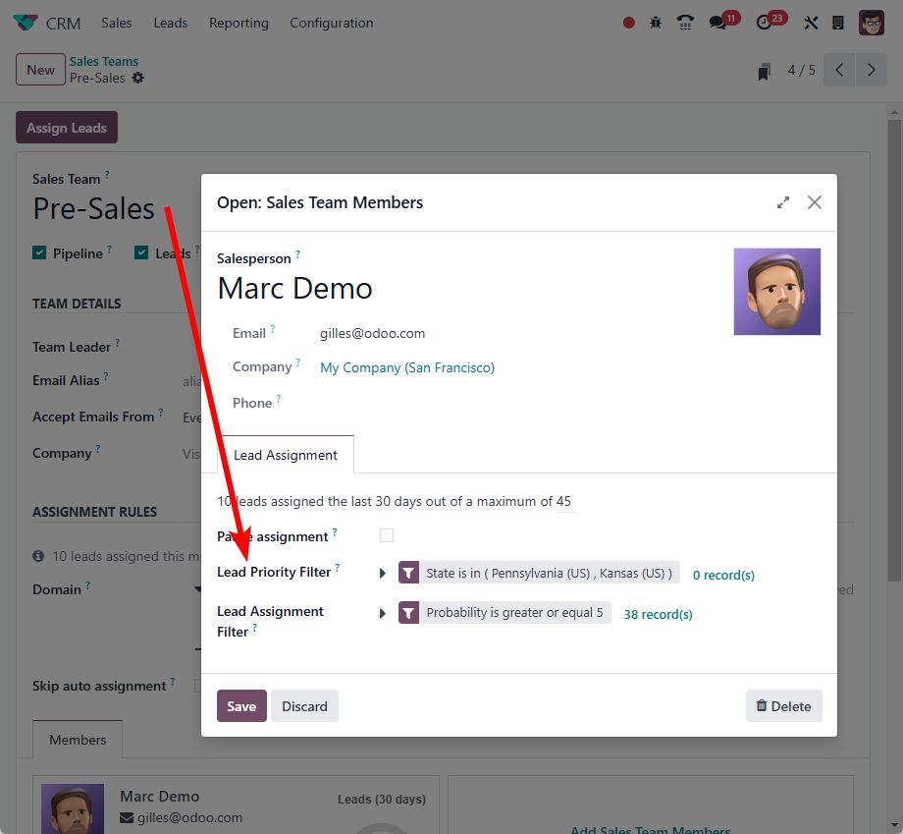This screenshot has height=834, width=903.
Task: Click the CRM app name
Action: (x=64, y=24)
